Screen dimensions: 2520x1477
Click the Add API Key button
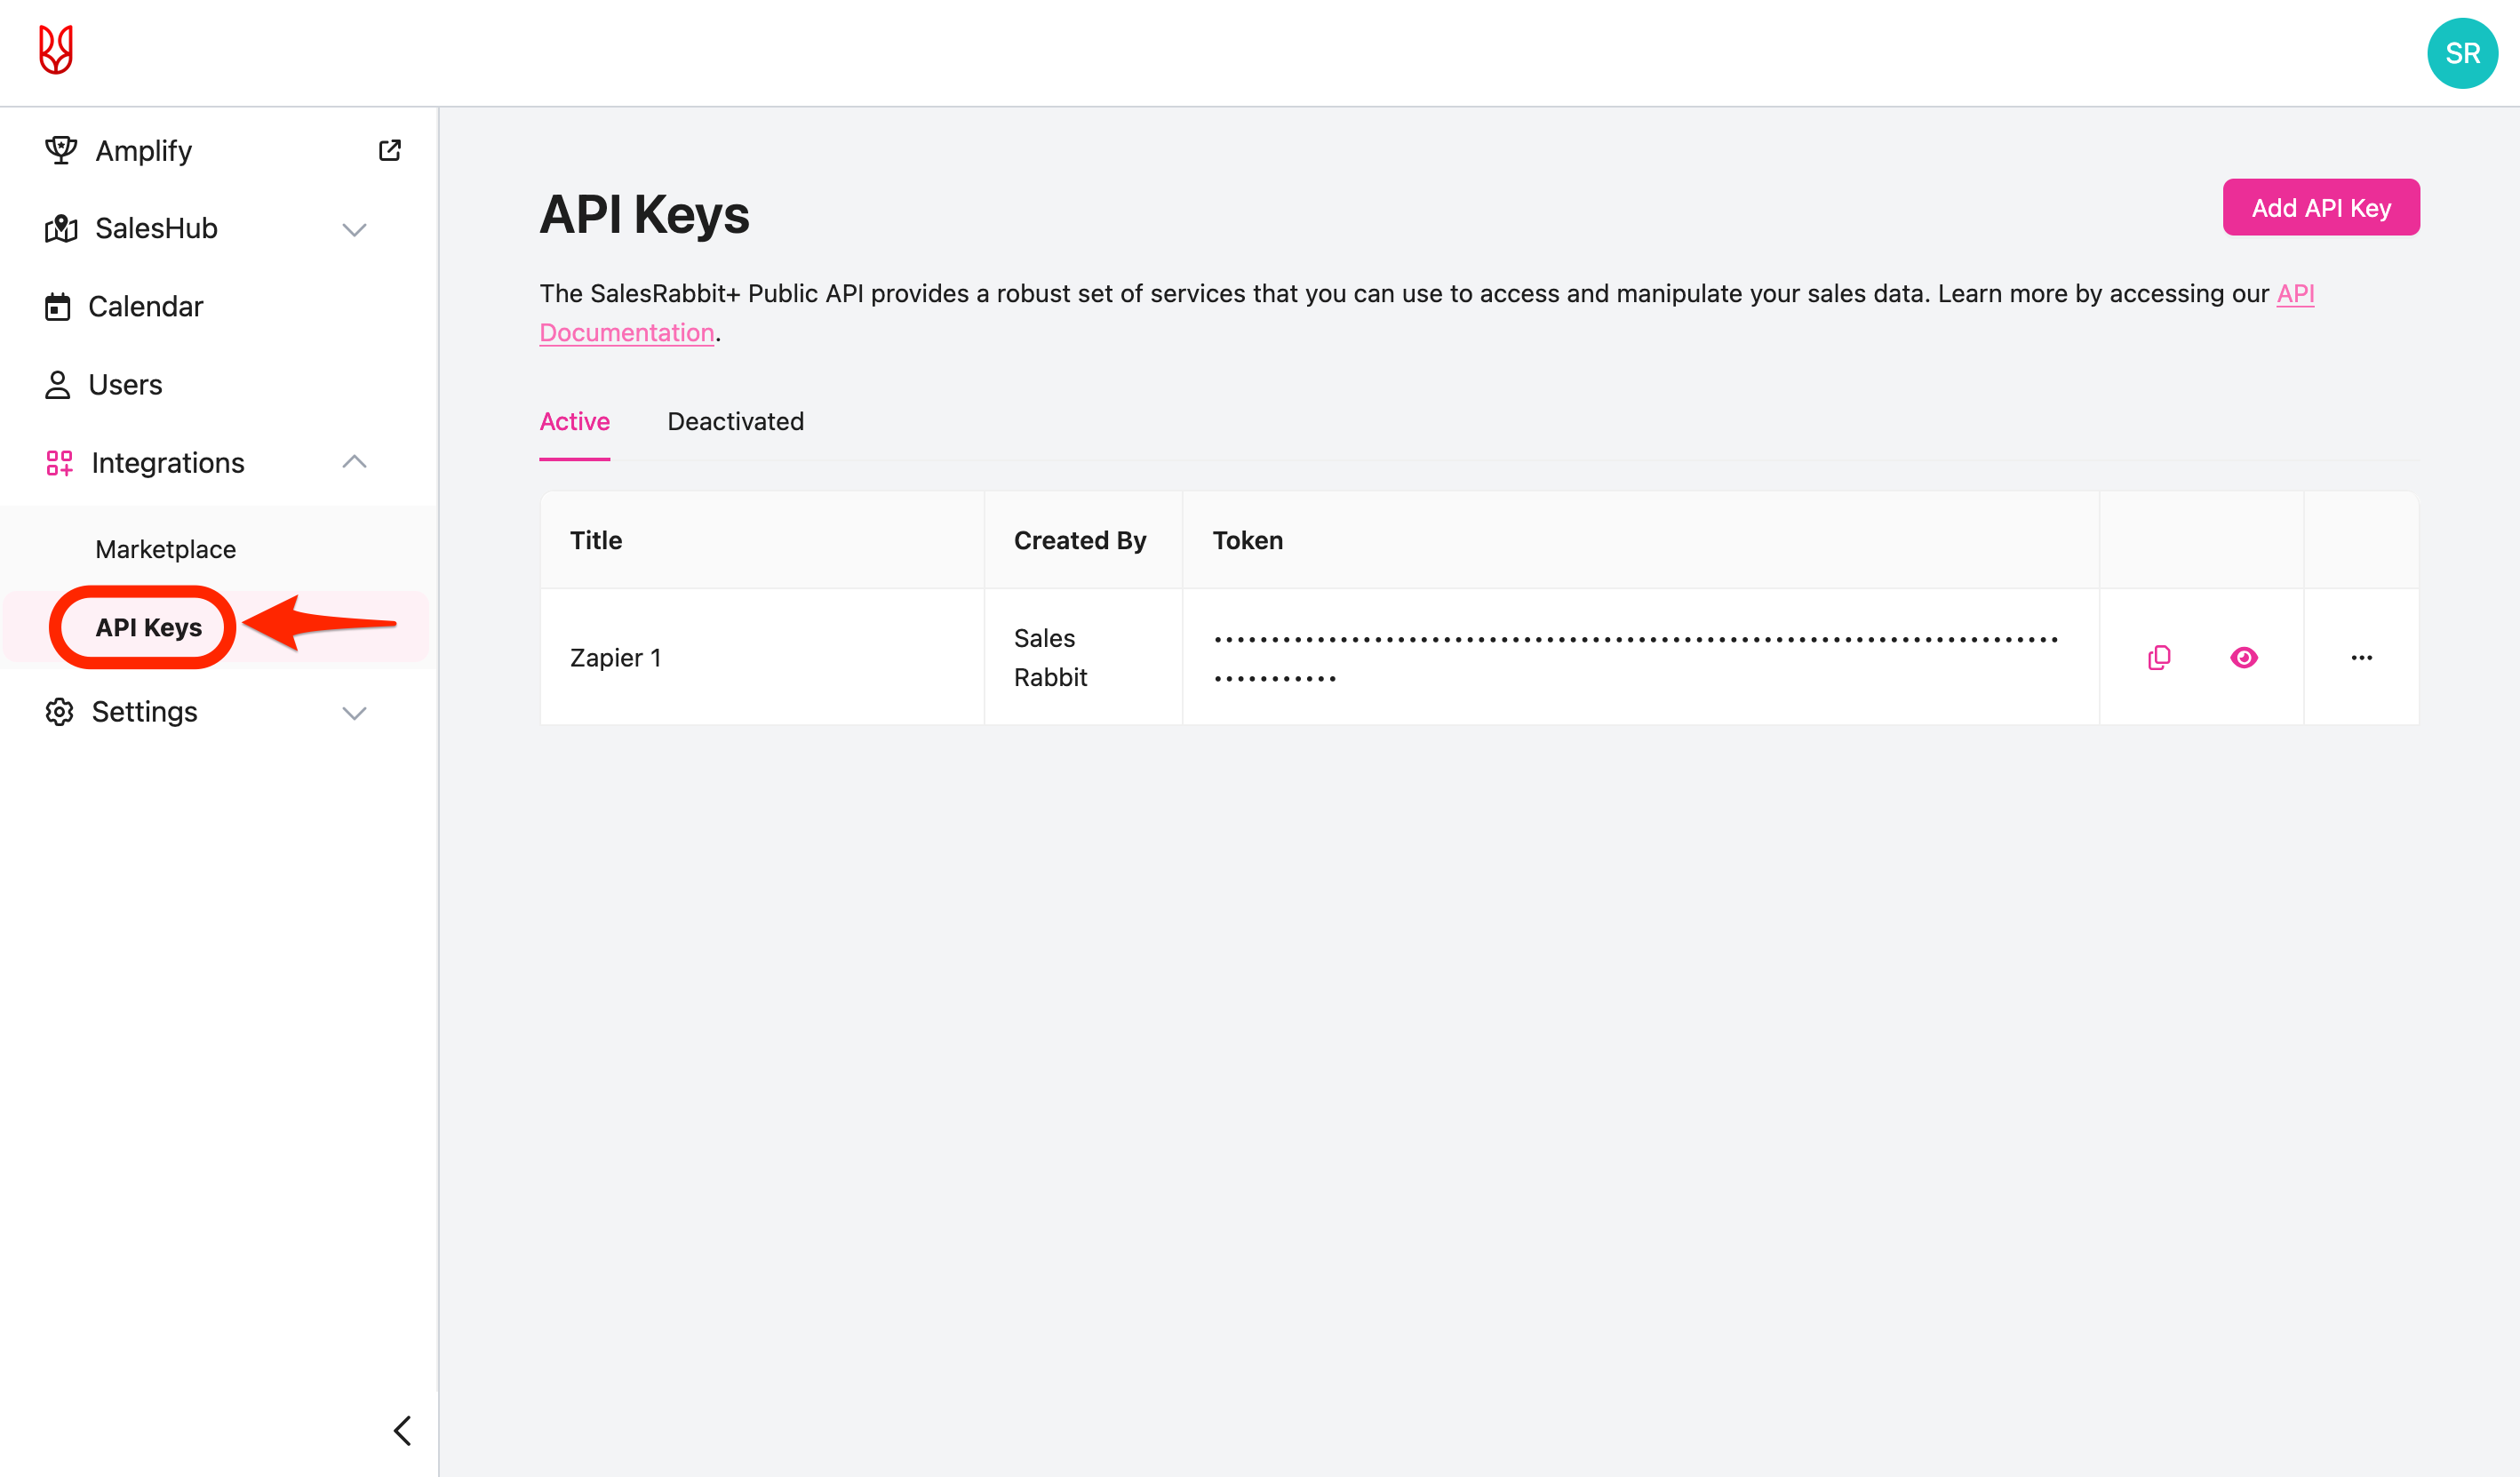pos(2320,208)
